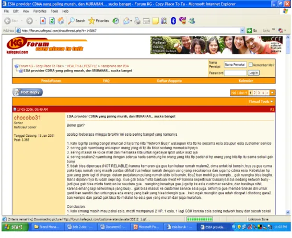Refresh the current page

coord(52,21)
